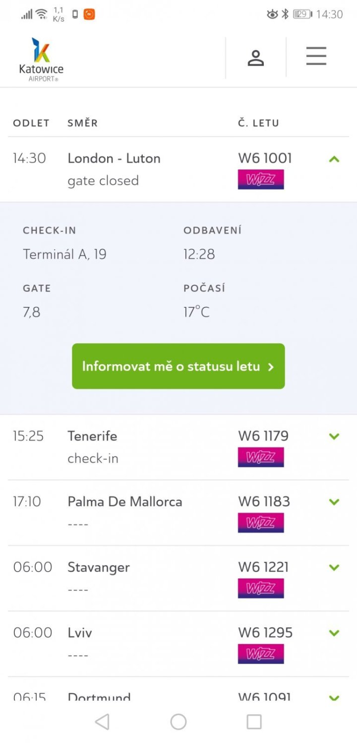Click 'Informovat mě o statusu letu' button
Screen dimensions: 357x743
click(x=178, y=366)
